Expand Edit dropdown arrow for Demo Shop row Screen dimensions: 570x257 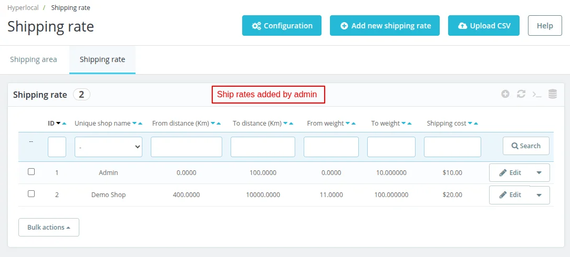539,195
